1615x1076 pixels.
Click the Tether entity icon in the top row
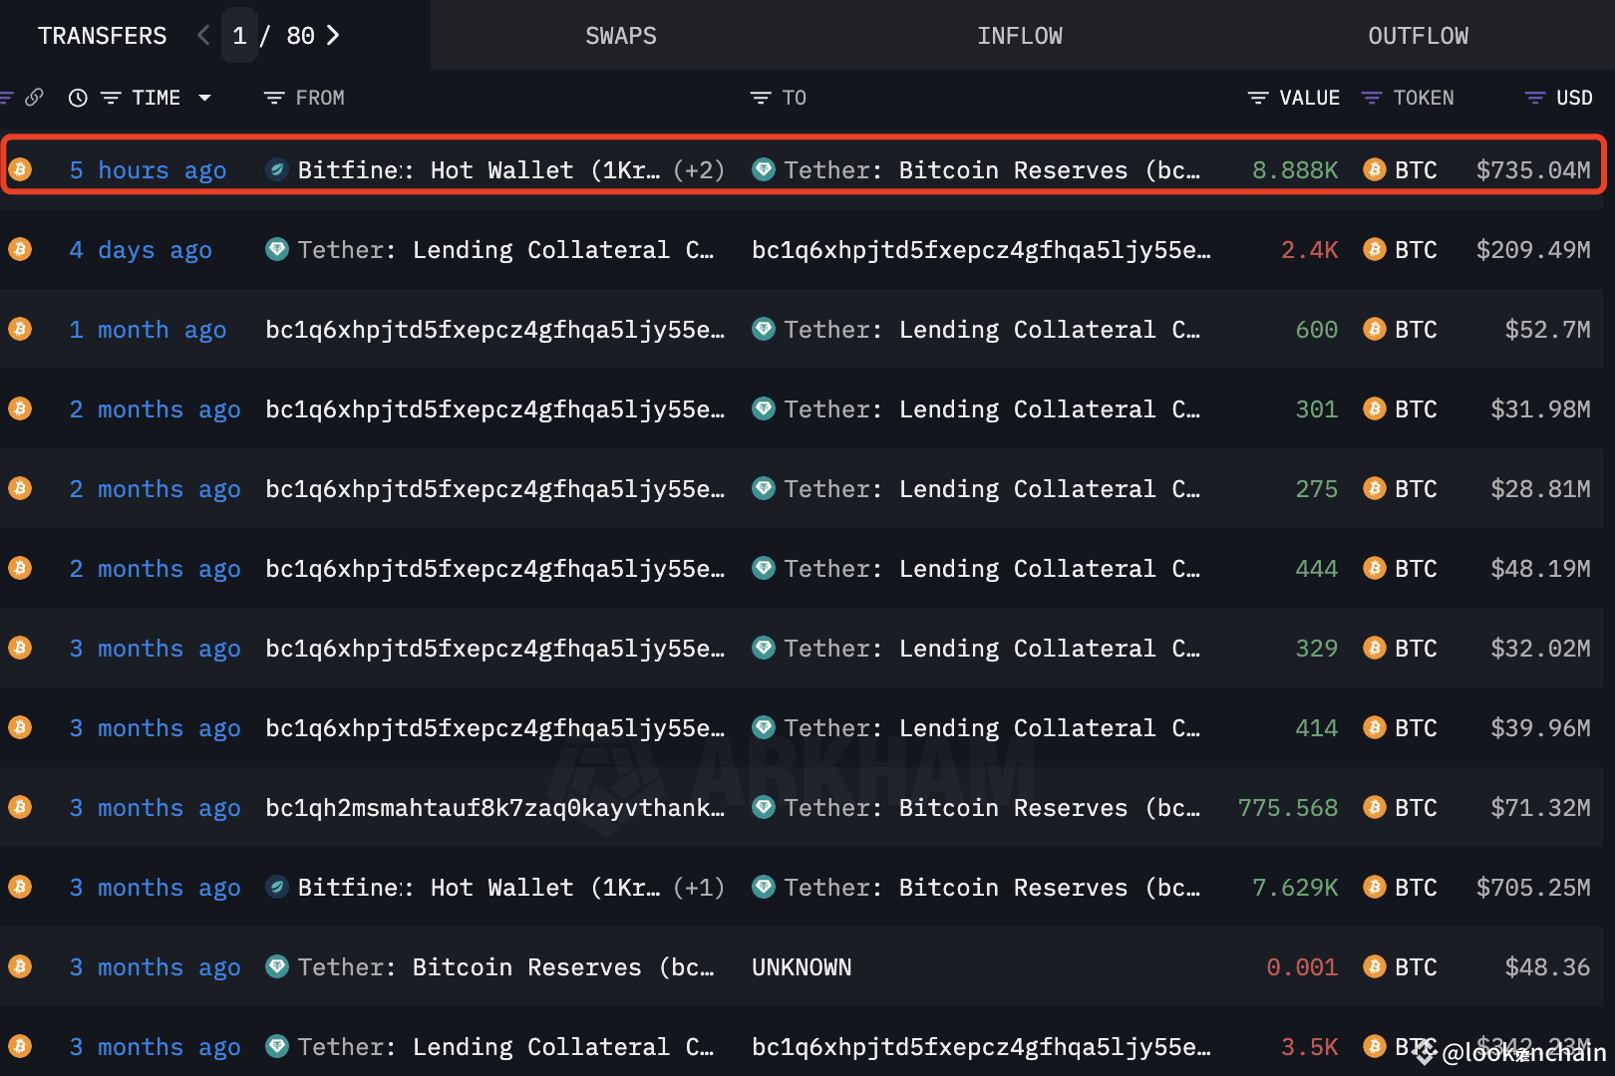pos(763,169)
